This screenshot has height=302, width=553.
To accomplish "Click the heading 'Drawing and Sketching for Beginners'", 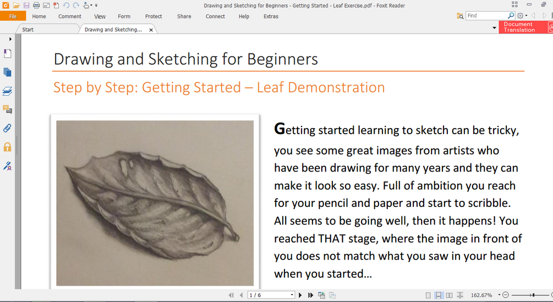I will tap(186, 59).
